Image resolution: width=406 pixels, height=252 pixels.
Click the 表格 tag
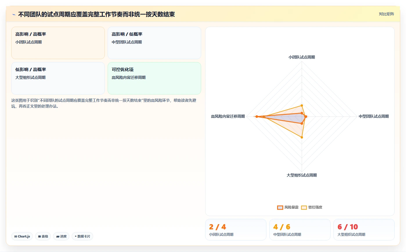point(43,236)
